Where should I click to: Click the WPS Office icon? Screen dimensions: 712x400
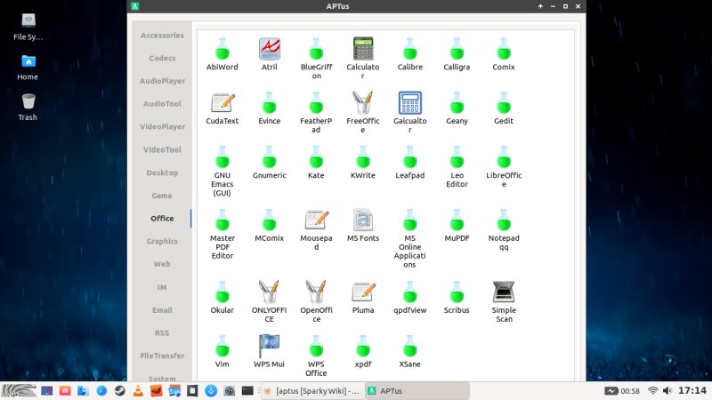316,346
